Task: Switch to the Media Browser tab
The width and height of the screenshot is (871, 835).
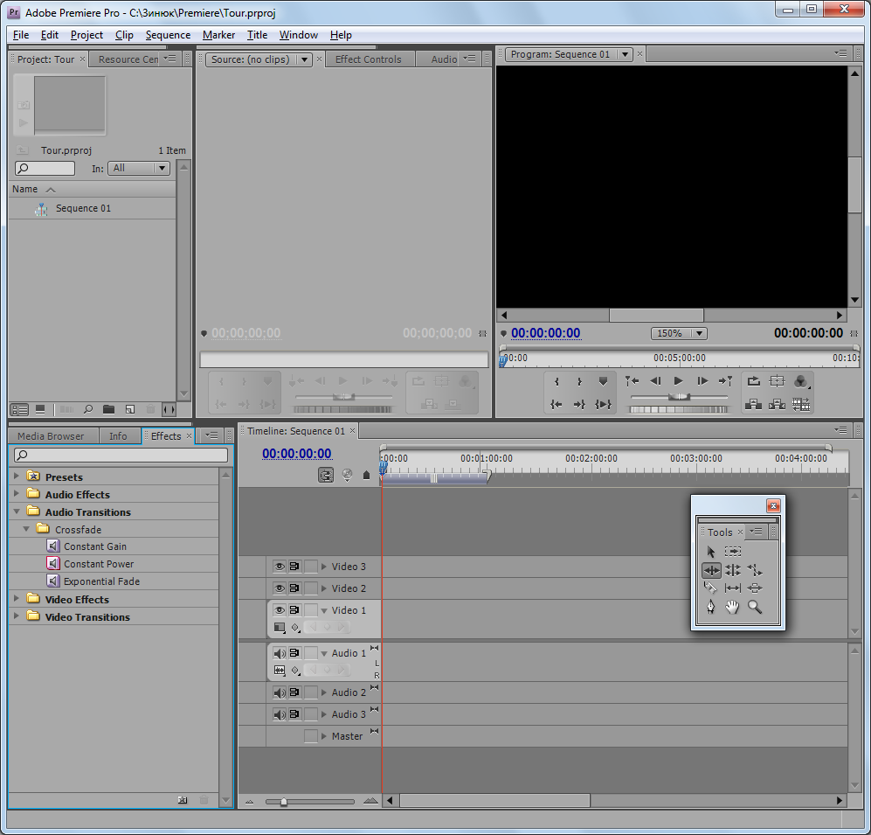Action: pyautogui.click(x=51, y=436)
